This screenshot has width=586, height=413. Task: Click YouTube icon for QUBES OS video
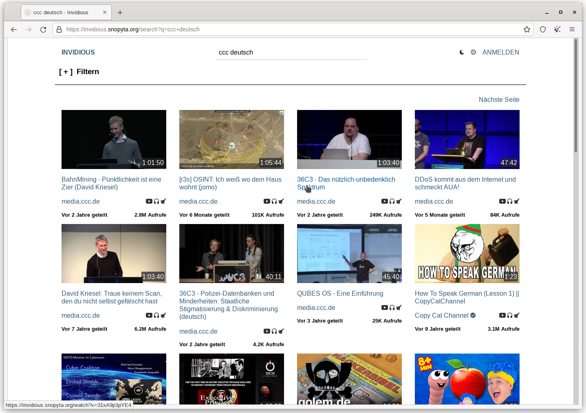pyautogui.click(x=385, y=308)
